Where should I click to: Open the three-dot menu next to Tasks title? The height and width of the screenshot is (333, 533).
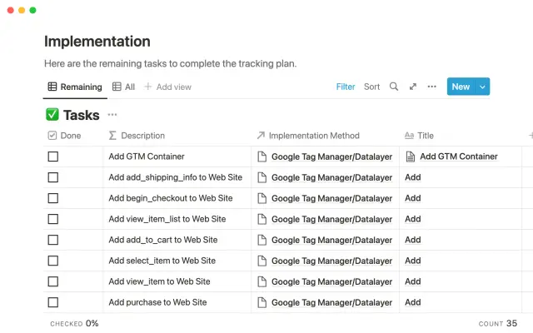(x=112, y=115)
